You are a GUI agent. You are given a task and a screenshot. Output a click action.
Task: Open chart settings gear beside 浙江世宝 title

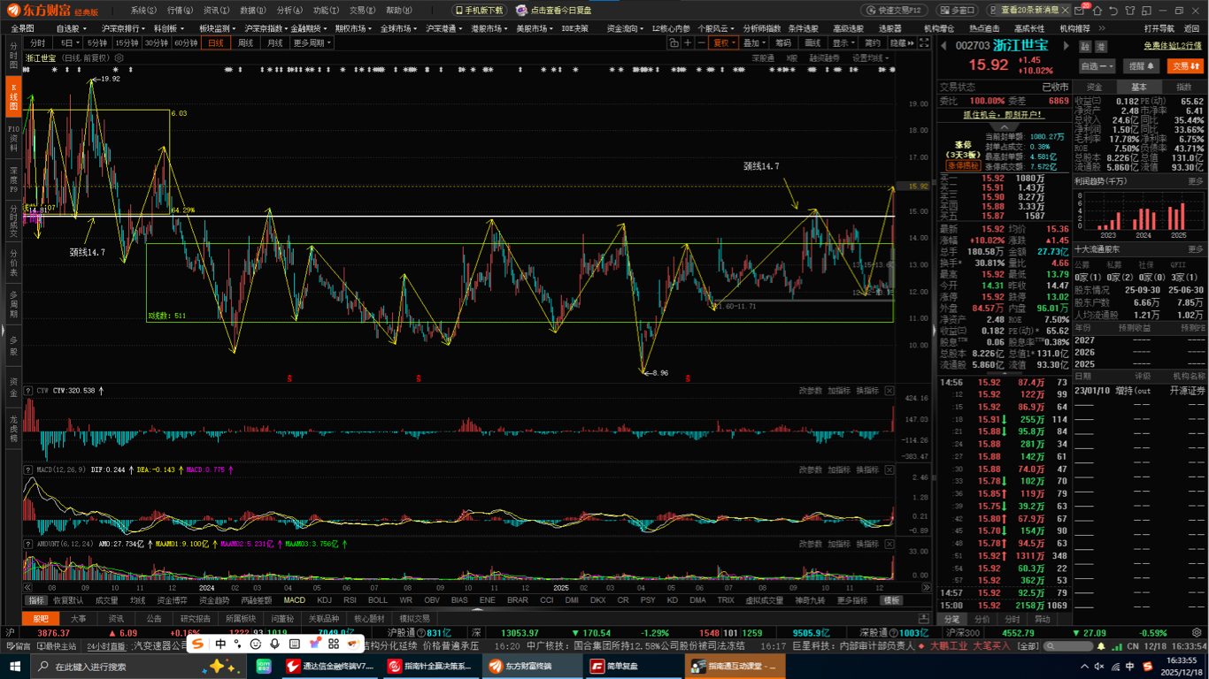click(119, 58)
